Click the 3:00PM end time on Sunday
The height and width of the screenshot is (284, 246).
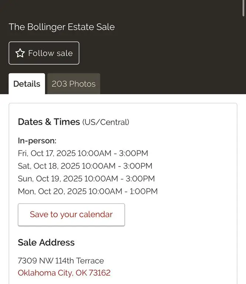(x=140, y=179)
